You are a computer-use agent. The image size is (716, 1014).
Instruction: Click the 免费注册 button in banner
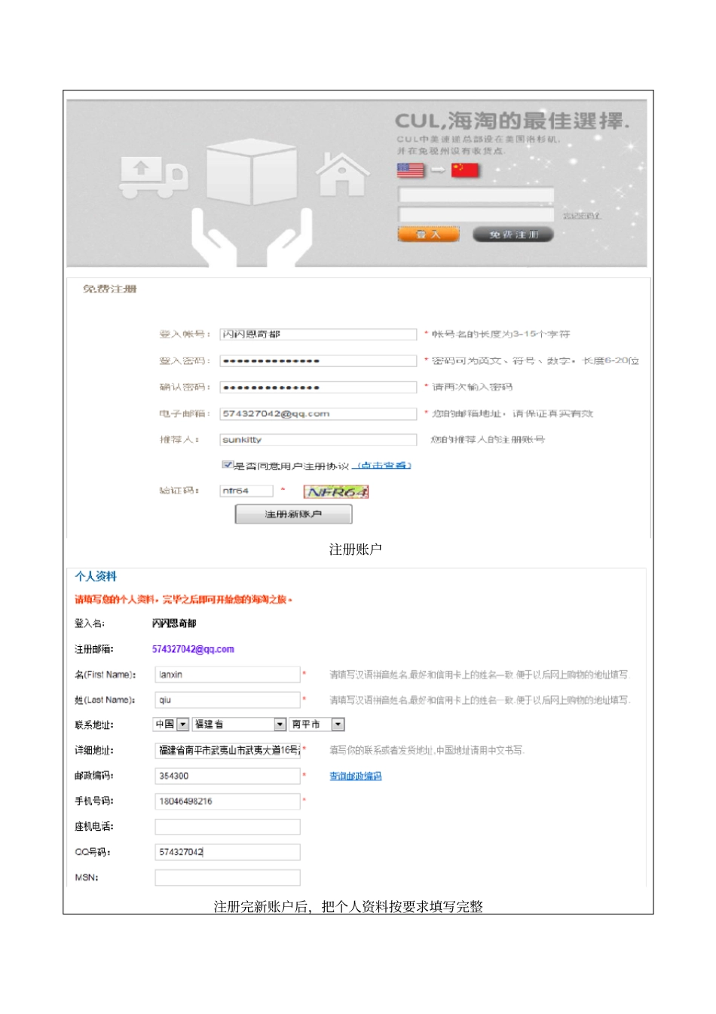pos(513,234)
